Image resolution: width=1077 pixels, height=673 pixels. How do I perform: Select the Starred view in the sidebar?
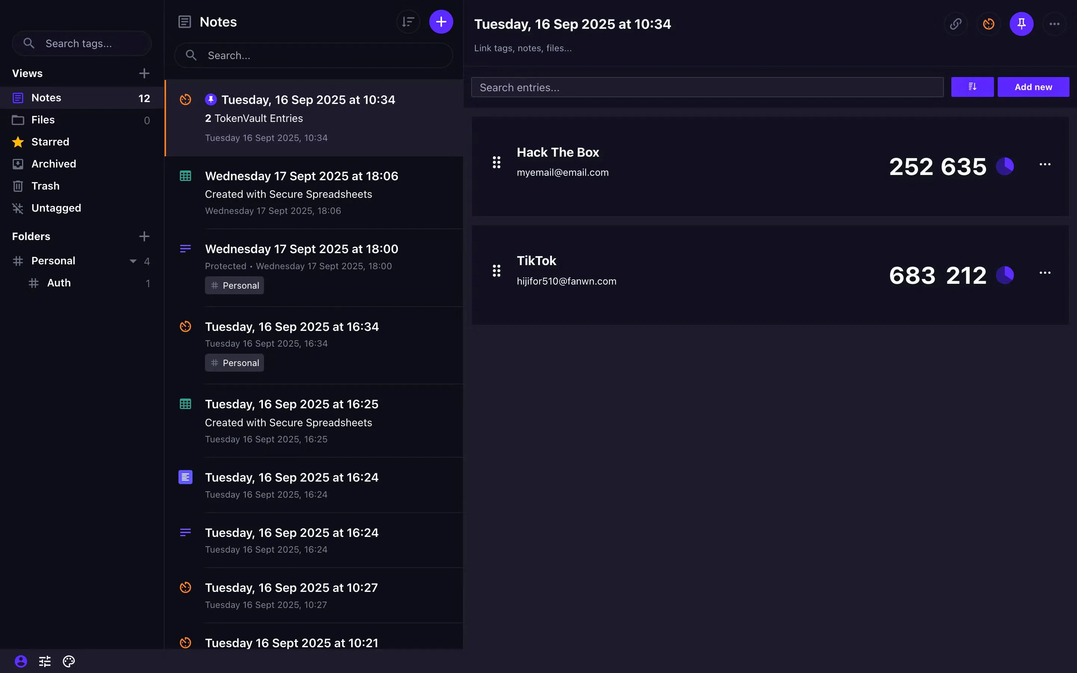50,142
